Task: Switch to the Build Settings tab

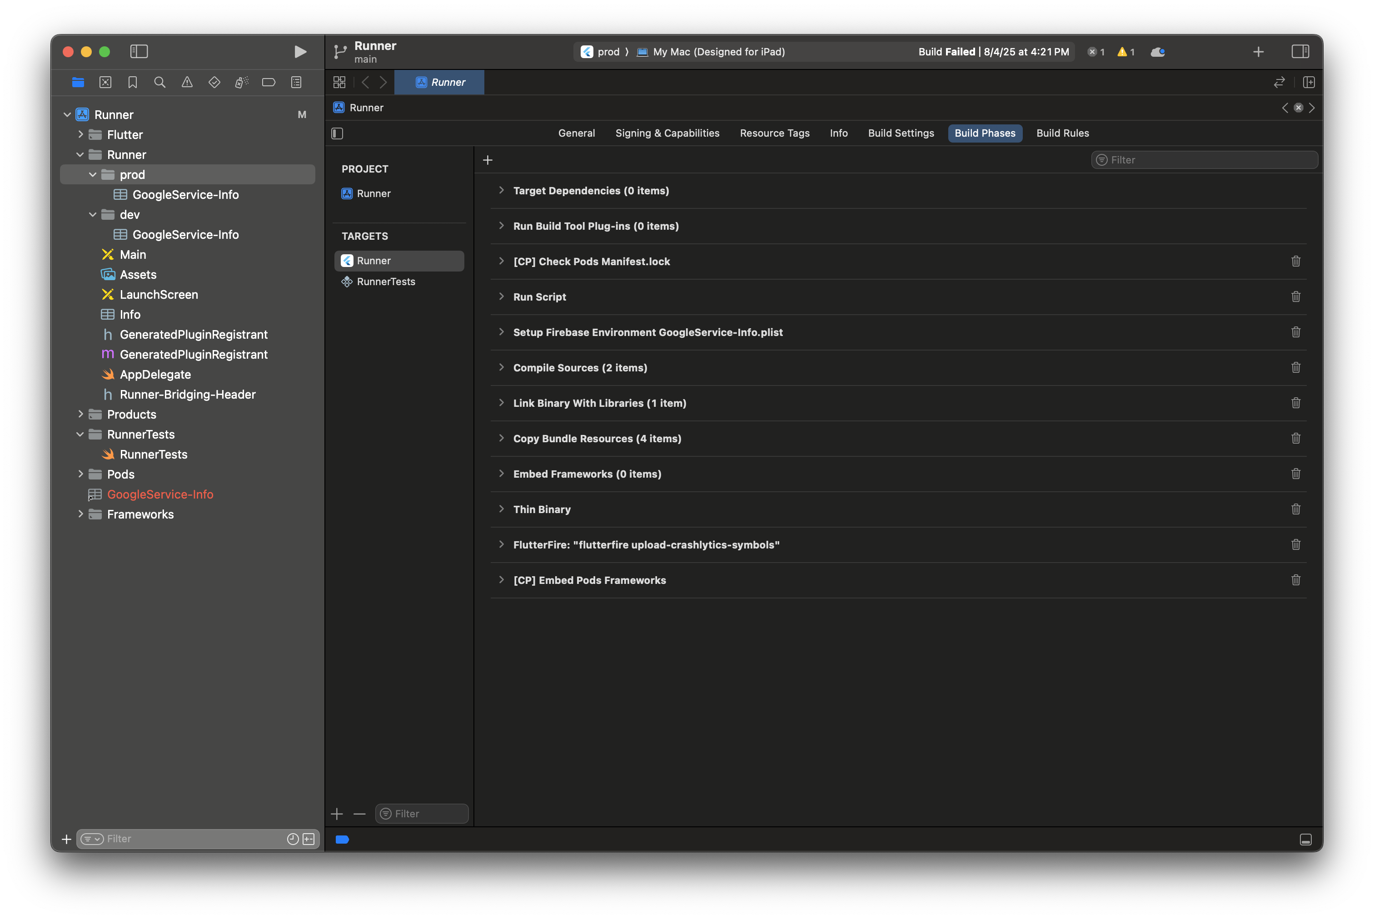Action: [x=901, y=133]
